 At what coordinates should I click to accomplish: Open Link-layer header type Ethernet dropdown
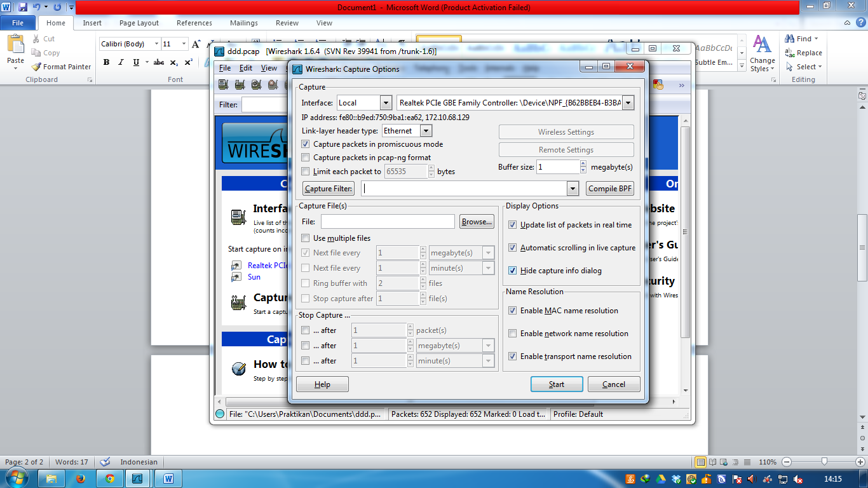tap(426, 131)
